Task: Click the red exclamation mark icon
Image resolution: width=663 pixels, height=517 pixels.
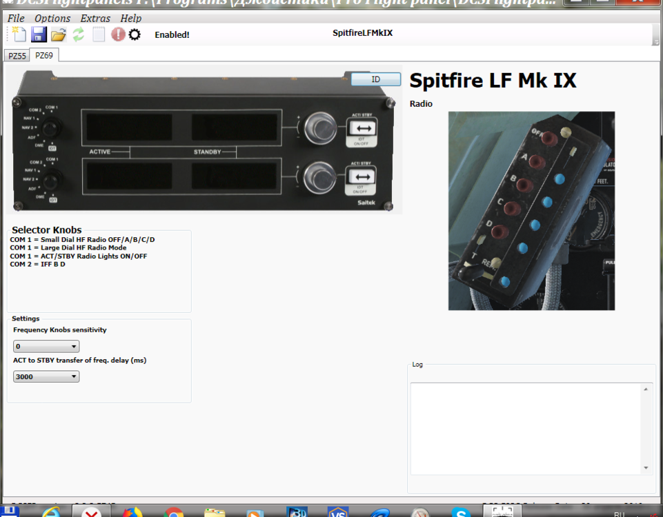Action: point(119,34)
